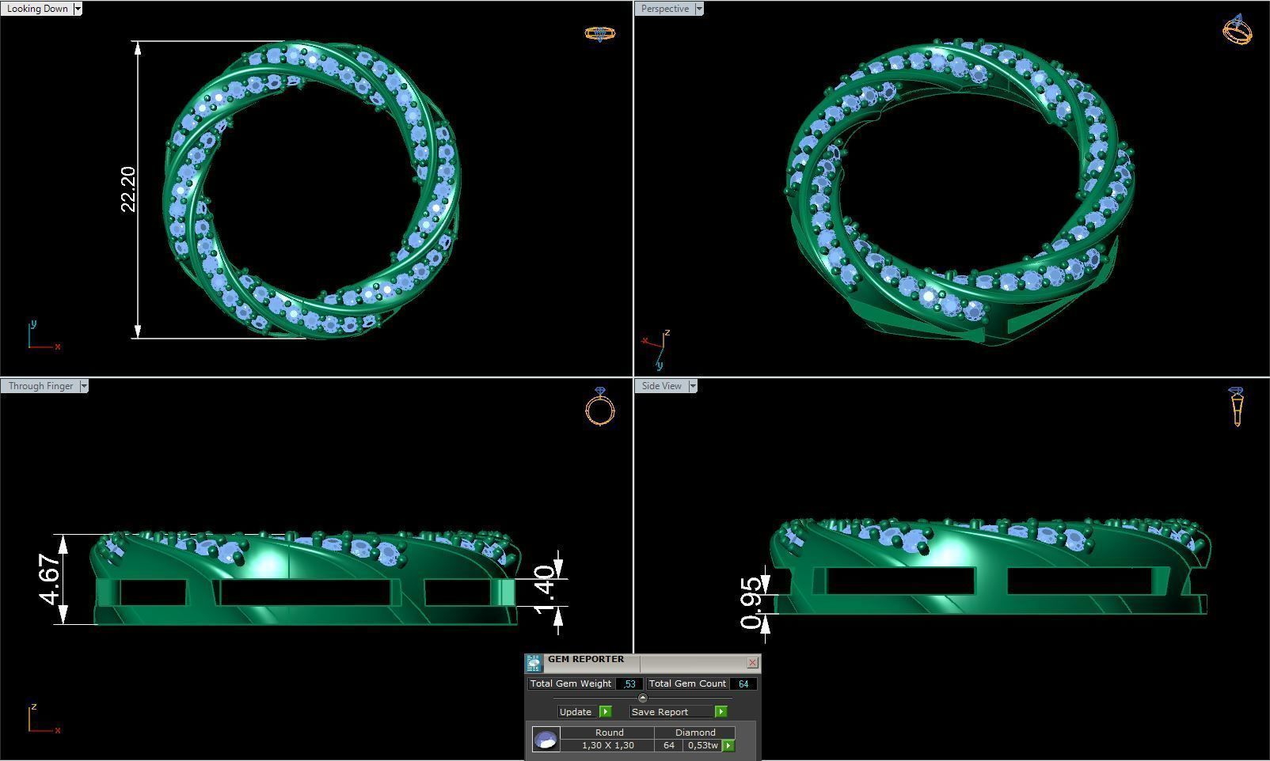Viewport: 1270px width, 761px height.
Task: Click the Side View viewport title
Action: 661,386
